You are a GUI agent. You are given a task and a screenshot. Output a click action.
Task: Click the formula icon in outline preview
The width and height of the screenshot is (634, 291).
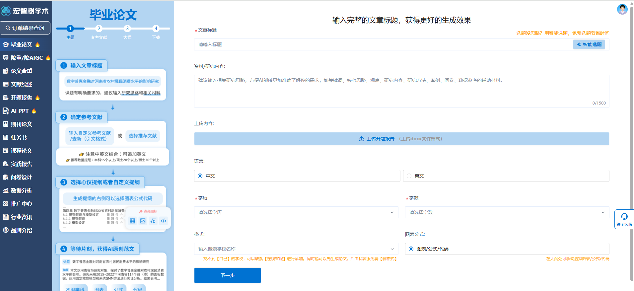[x=153, y=221]
